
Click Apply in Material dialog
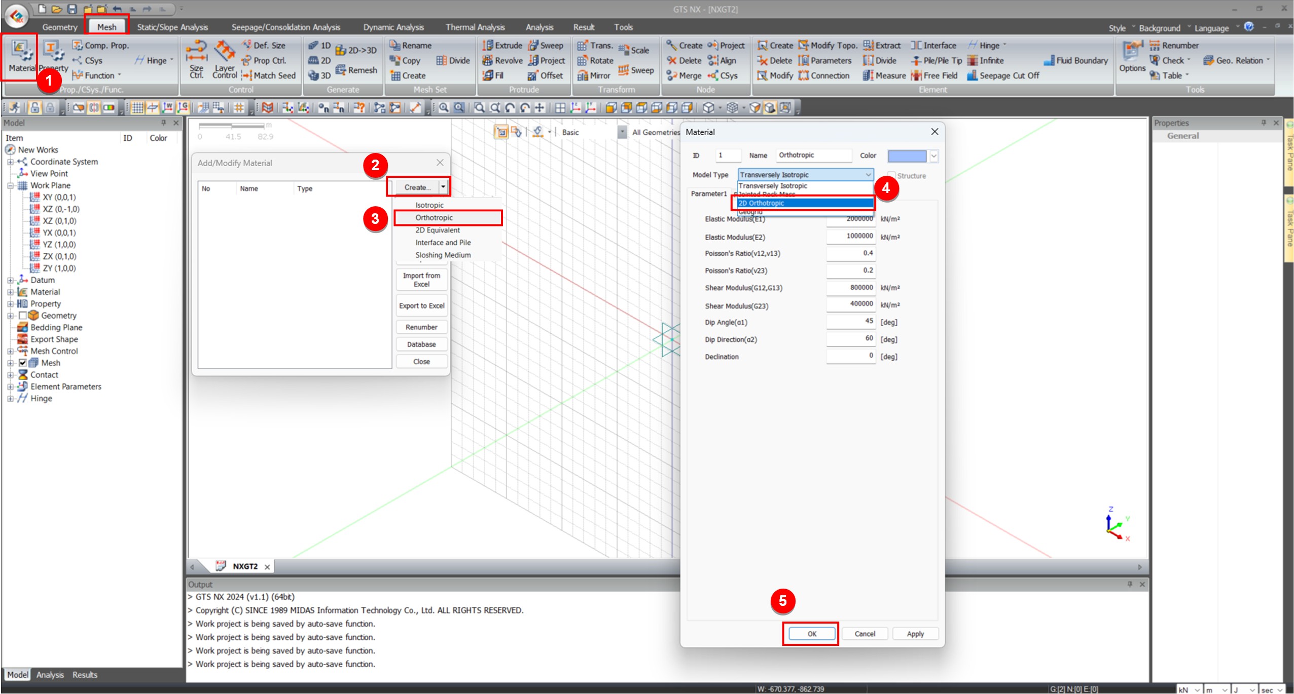coord(915,634)
